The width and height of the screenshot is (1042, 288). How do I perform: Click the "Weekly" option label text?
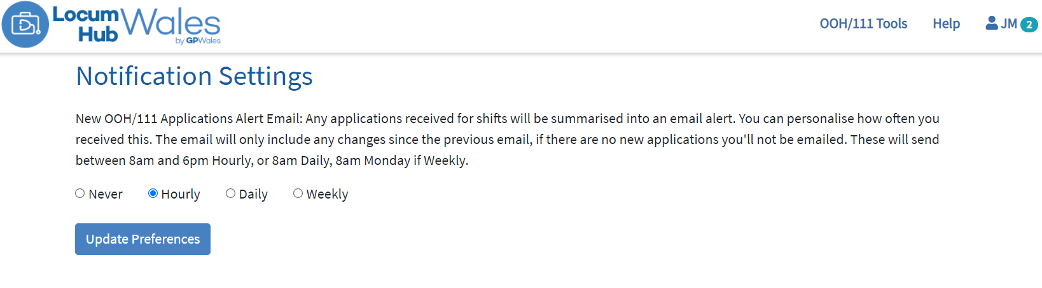click(327, 194)
